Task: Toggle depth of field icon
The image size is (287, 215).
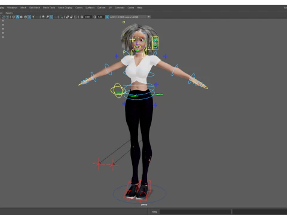Action: pos(55,17)
